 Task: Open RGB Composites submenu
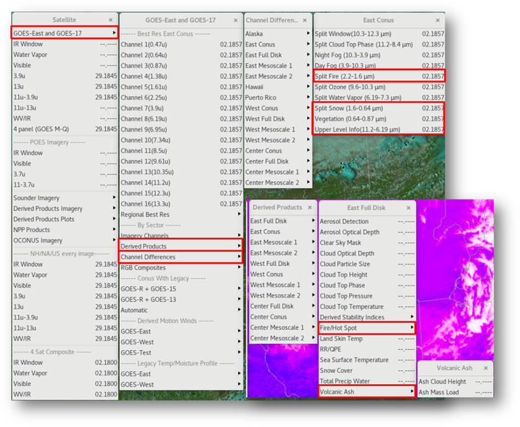tap(181, 267)
